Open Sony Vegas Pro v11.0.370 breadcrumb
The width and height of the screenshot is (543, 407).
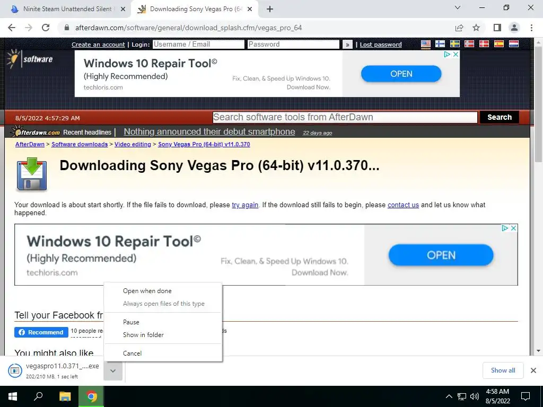[204, 144]
